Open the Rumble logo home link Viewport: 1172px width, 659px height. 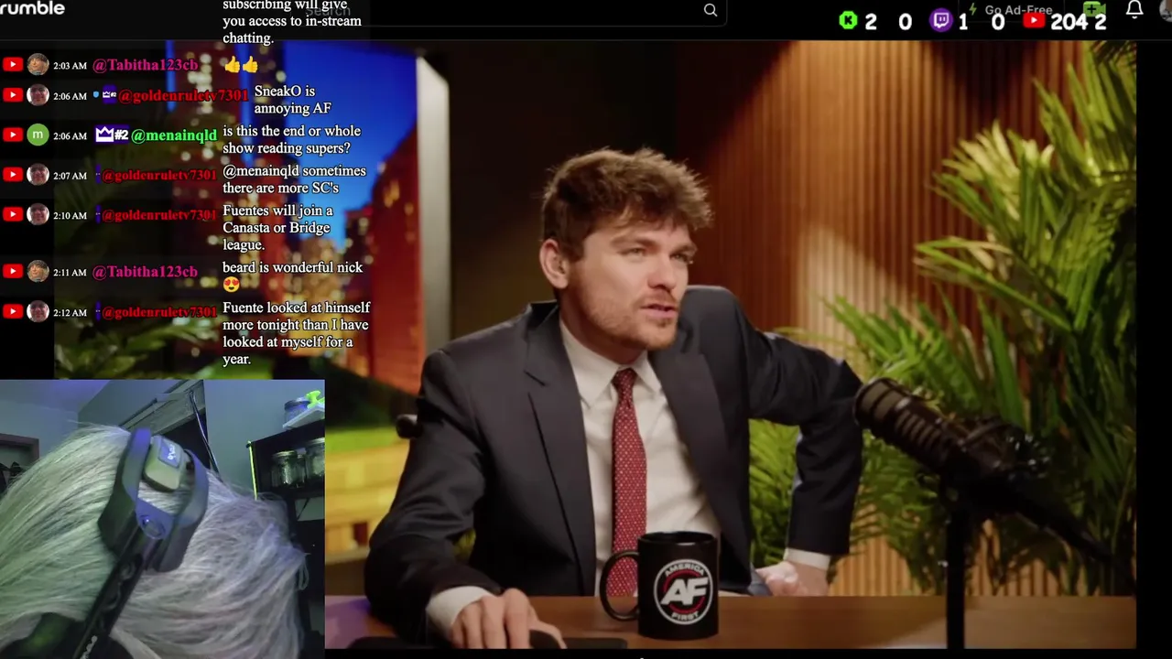32,8
